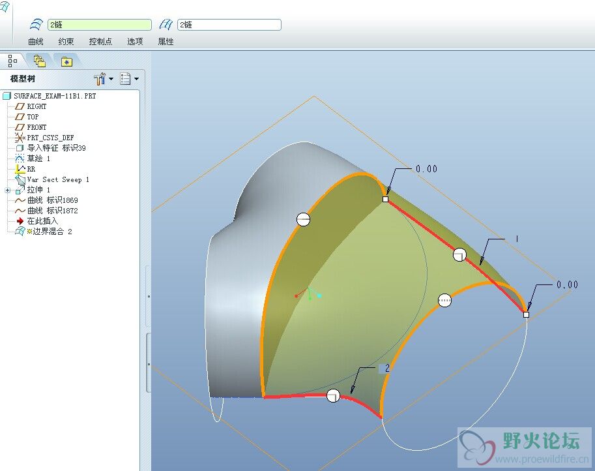Image resolution: width=595 pixels, height=471 pixels.
Task: Open the tree show list icon
Action: [125, 79]
